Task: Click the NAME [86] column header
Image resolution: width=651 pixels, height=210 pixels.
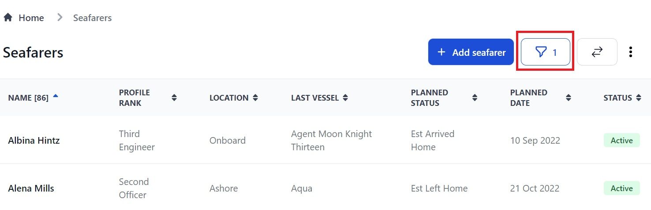Action: 28,98
